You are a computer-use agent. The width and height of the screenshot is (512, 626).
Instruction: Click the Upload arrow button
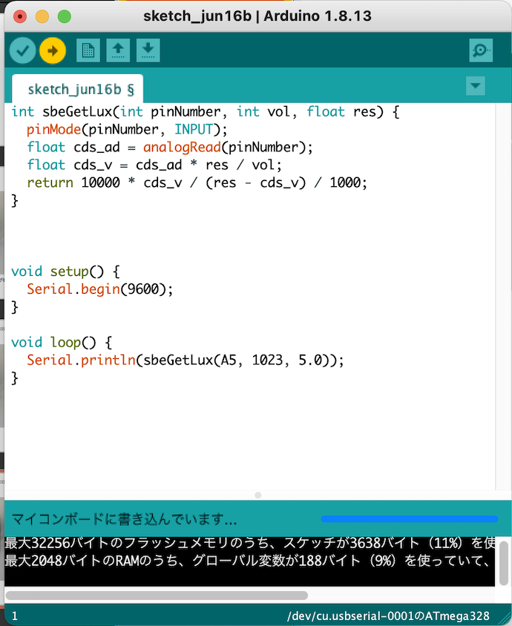coord(53,50)
